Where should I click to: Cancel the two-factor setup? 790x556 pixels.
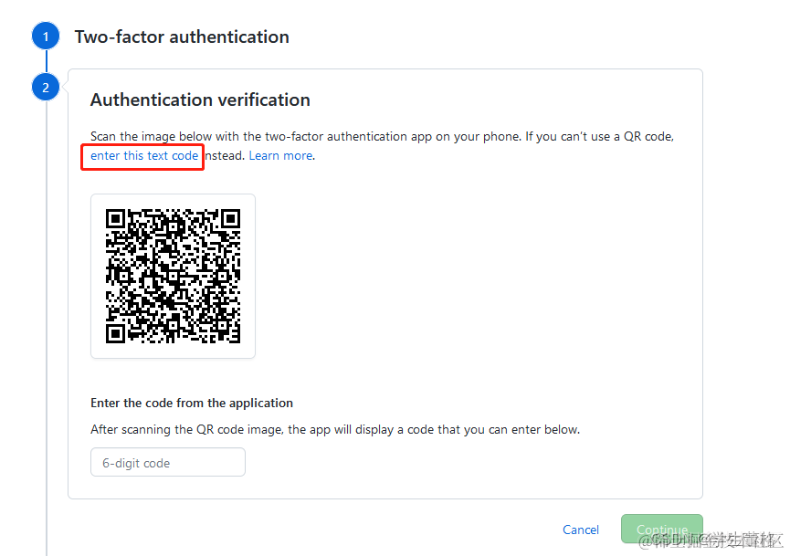581,530
